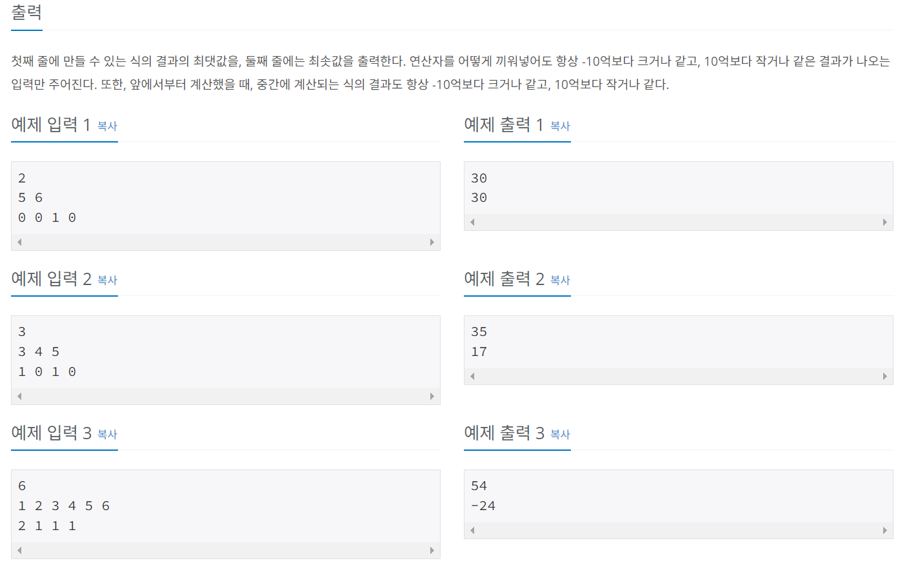Click left scroll arrow in 예제 출력 1 box
Screen dimensions: 909x563
[473, 222]
